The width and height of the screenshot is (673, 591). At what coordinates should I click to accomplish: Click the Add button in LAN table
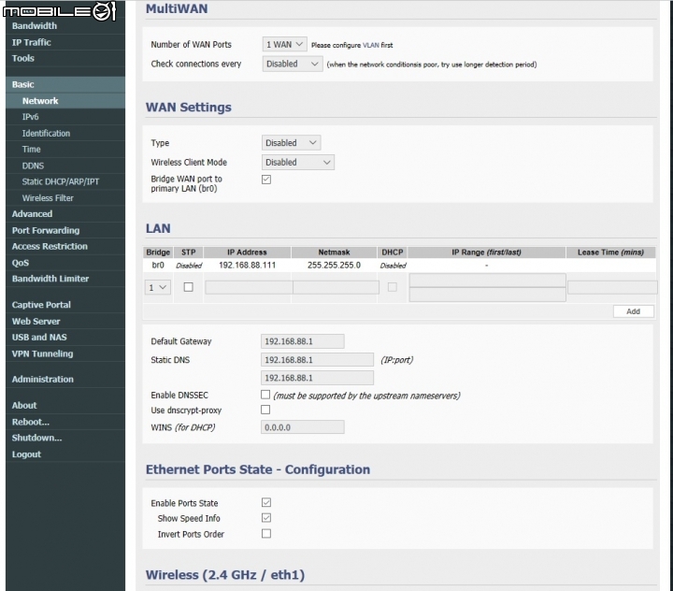[x=633, y=311]
